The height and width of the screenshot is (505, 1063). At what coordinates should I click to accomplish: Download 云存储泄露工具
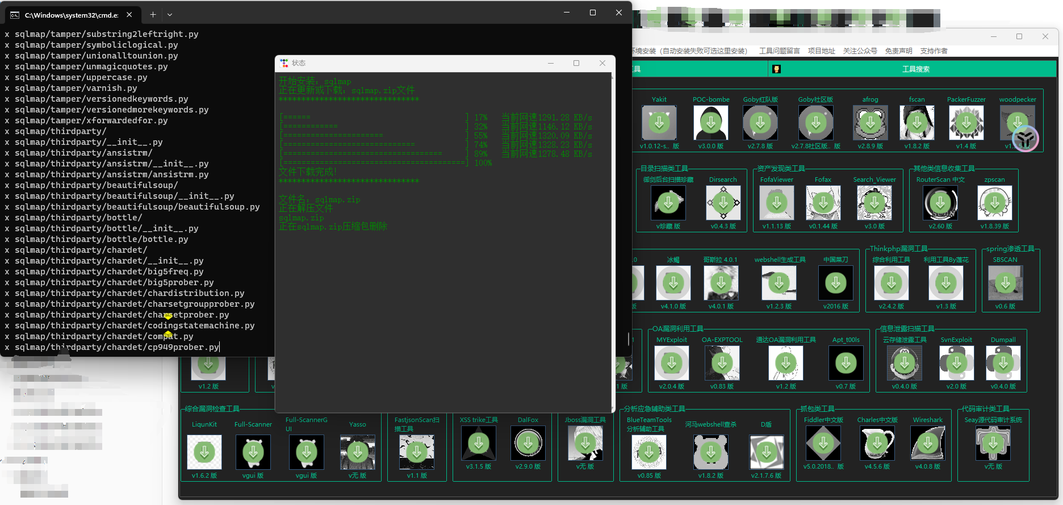coord(905,363)
